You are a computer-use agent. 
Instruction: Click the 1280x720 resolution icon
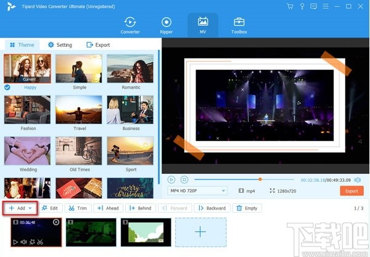click(273, 190)
